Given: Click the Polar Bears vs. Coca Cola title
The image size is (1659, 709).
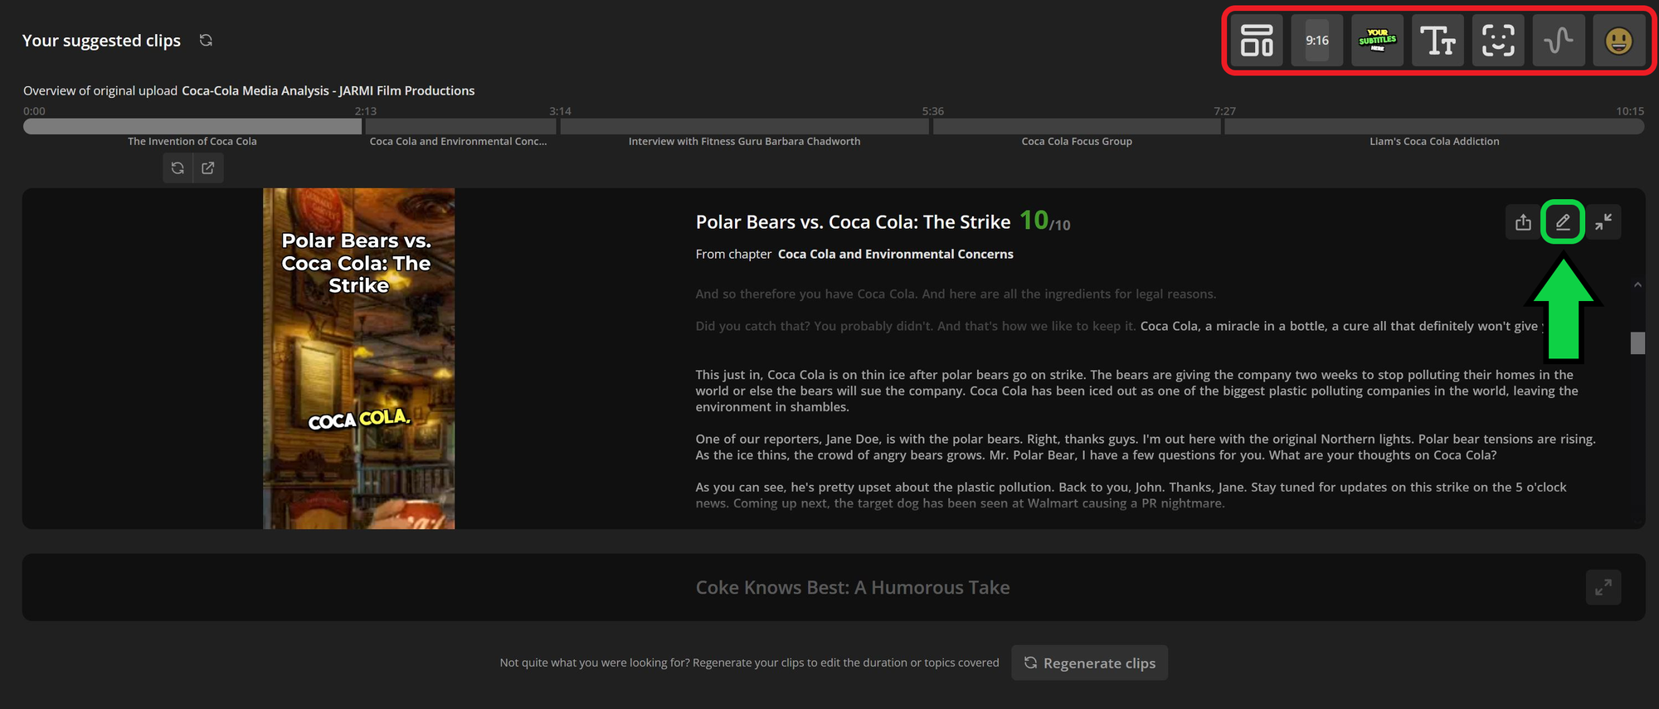Looking at the screenshot, I should [x=853, y=222].
